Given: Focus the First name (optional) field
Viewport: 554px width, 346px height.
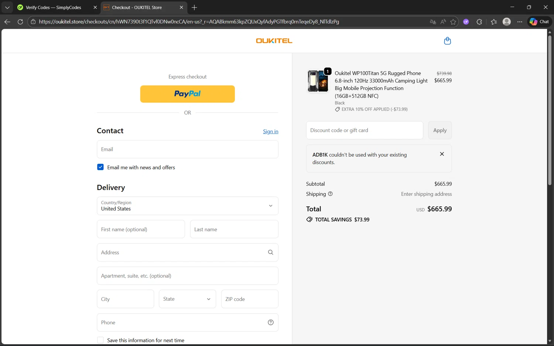Looking at the screenshot, I should point(141,229).
